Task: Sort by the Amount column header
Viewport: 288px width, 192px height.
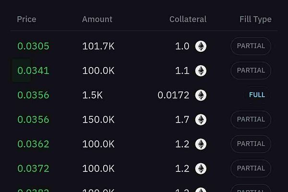Action: [97, 19]
